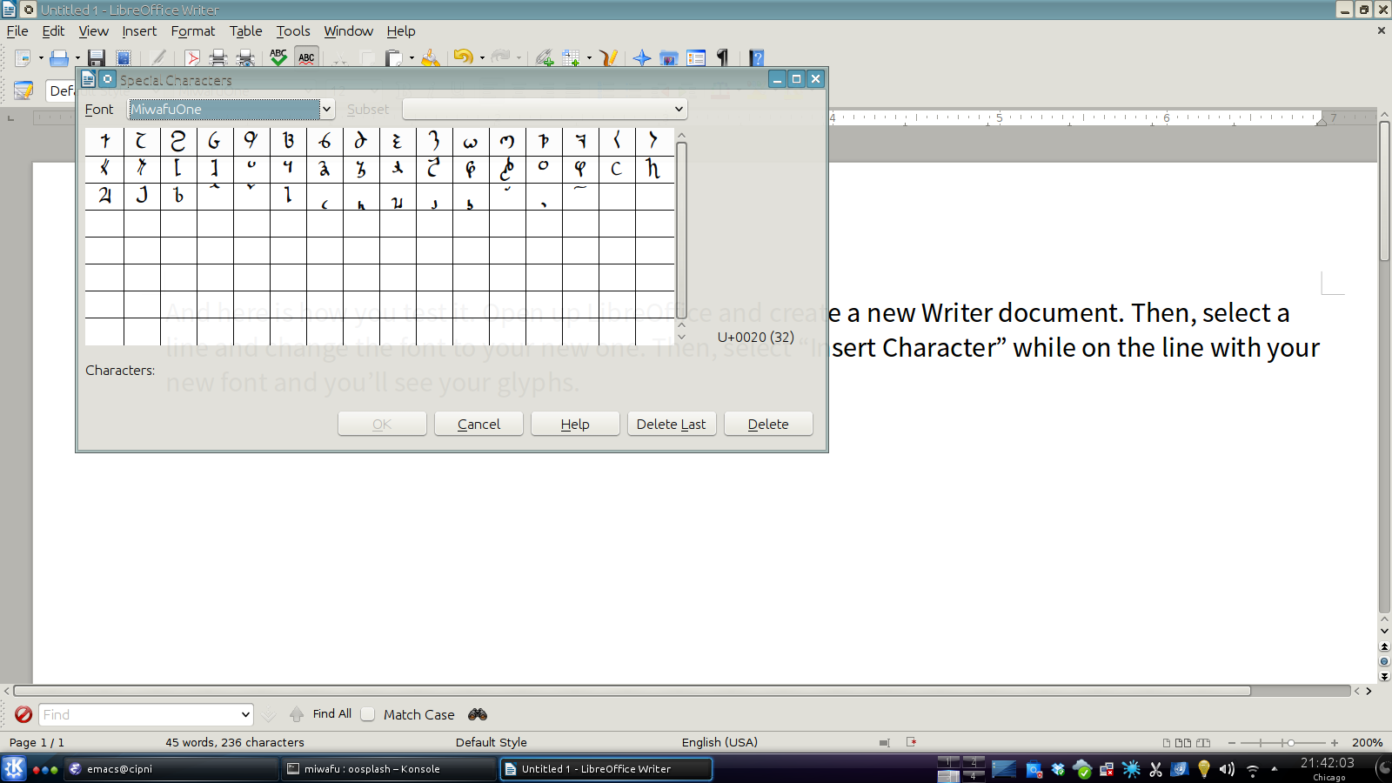Click the Klipper scissors tray icon
1392x783 pixels.
pos(1155,769)
